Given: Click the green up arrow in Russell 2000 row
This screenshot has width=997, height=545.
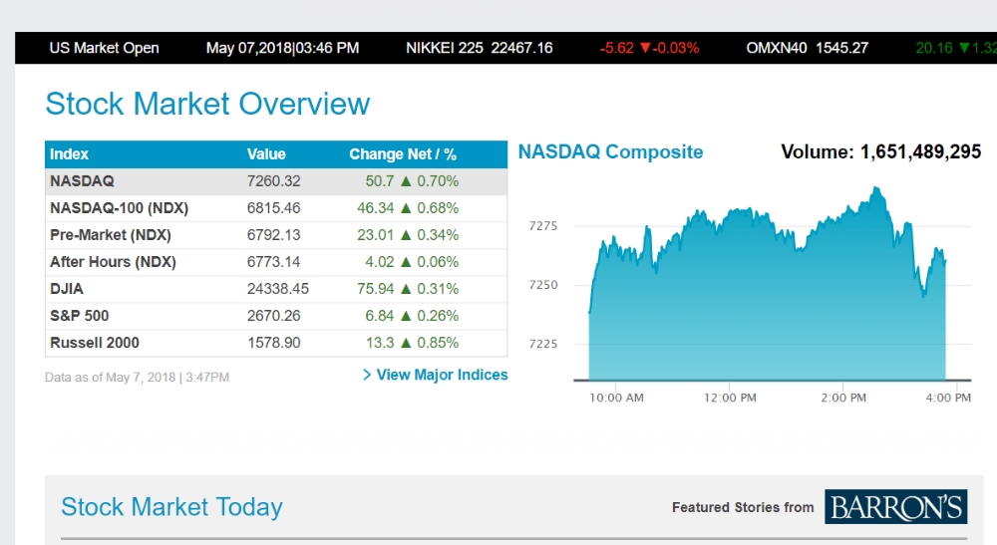Looking at the screenshot, I should (x=406, y=343).
